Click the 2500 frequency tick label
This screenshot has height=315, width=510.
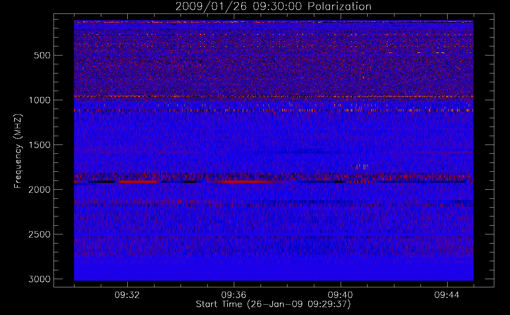(x=39, y=234)
